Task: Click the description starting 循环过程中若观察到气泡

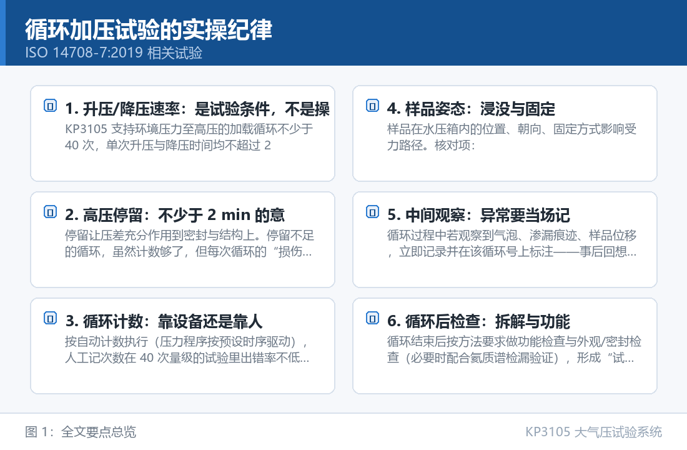Action: pos(512,243)
